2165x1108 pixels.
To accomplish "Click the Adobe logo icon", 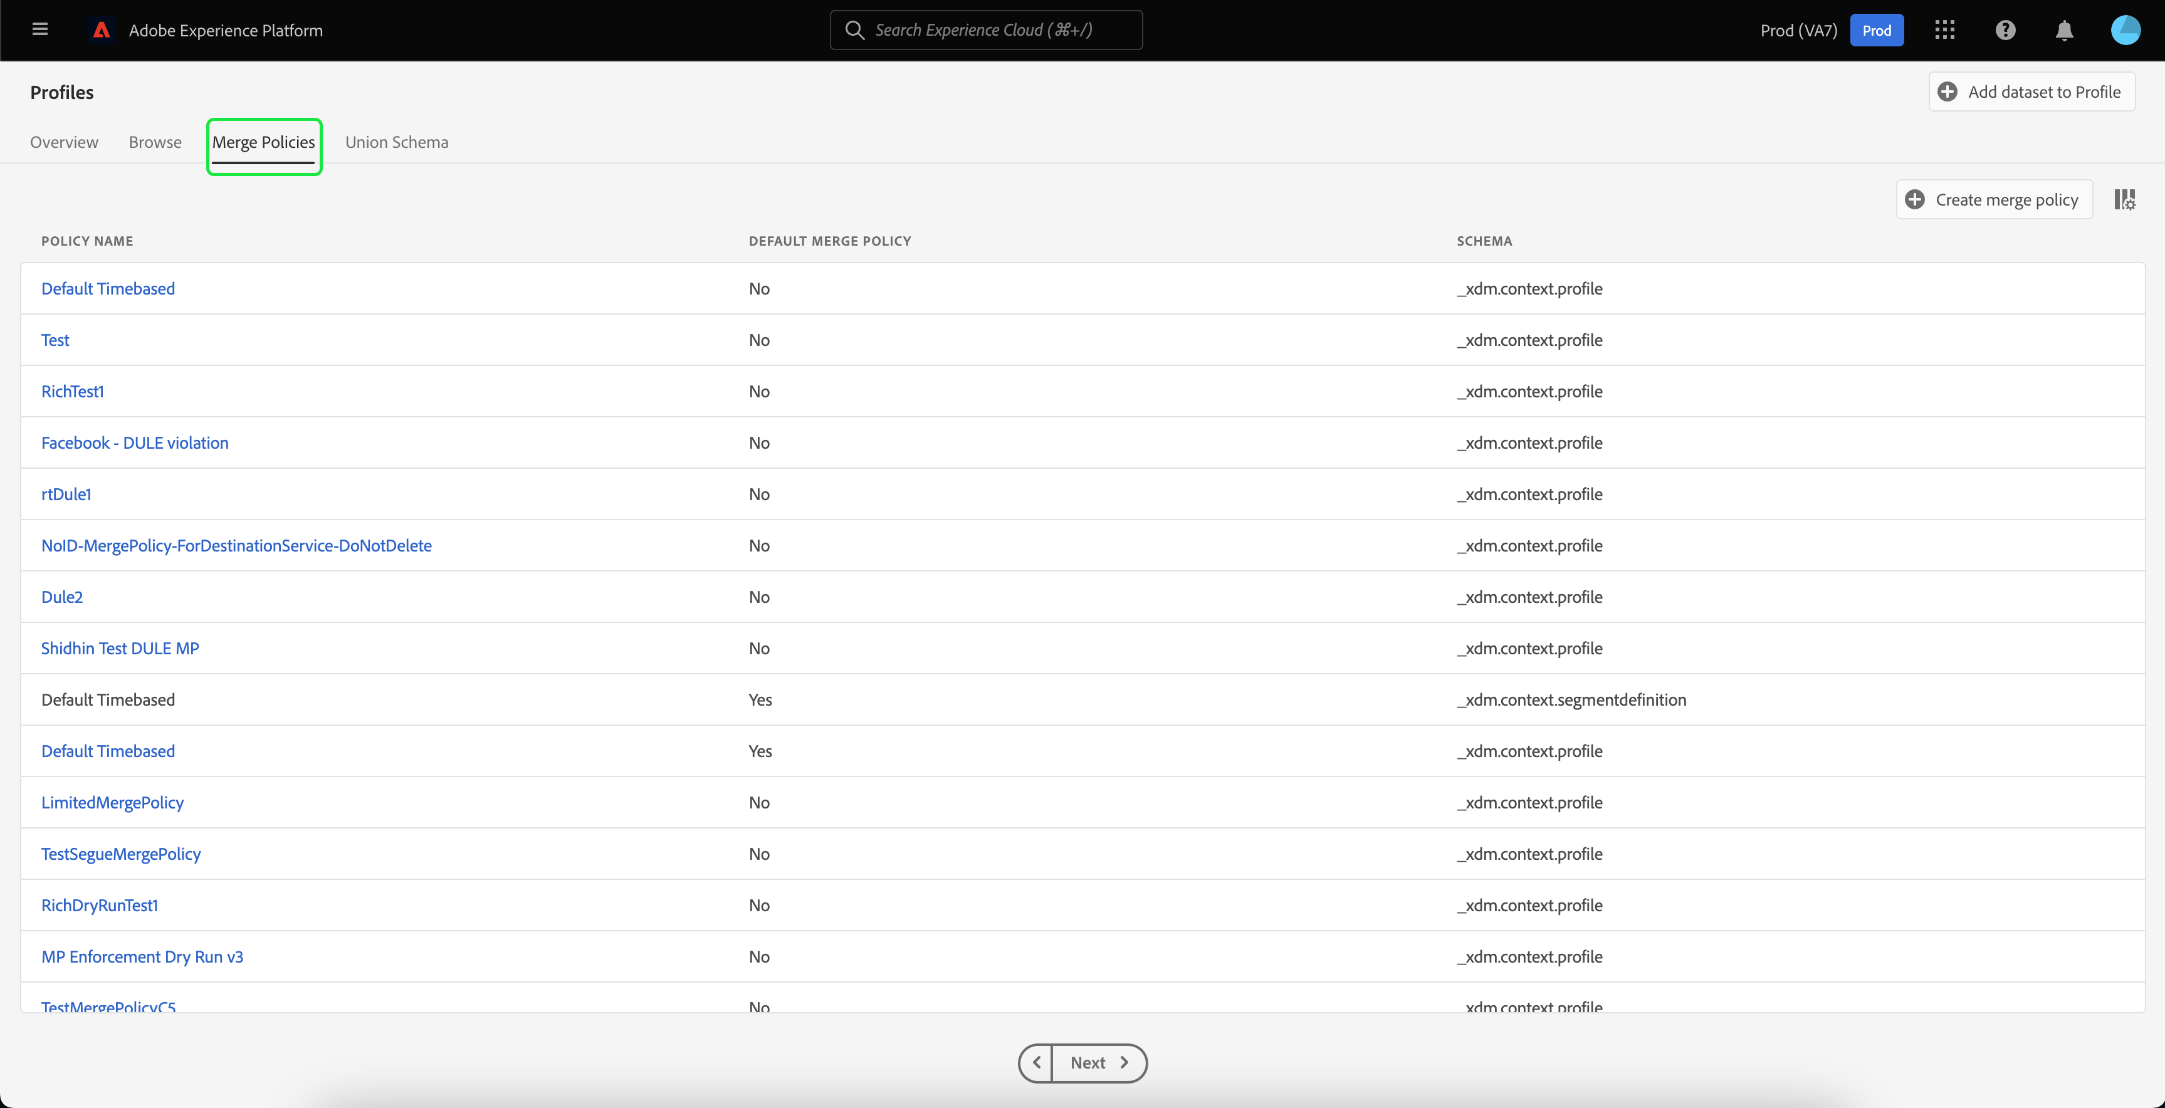I will coord(102,30).
